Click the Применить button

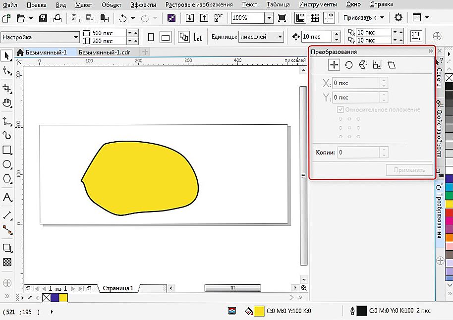tap(409, 170)
